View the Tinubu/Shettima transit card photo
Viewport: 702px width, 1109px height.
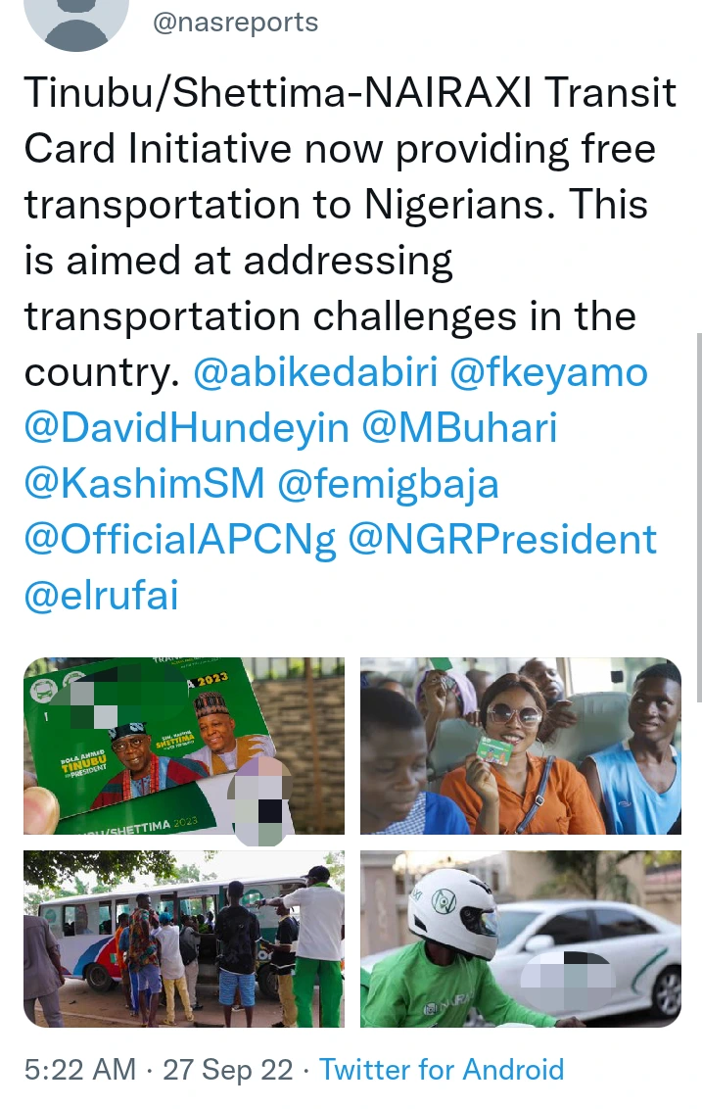coord(184,747)
